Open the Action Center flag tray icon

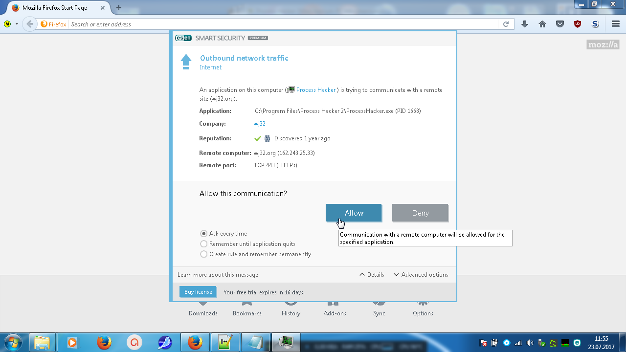click(x=483, y=343)
